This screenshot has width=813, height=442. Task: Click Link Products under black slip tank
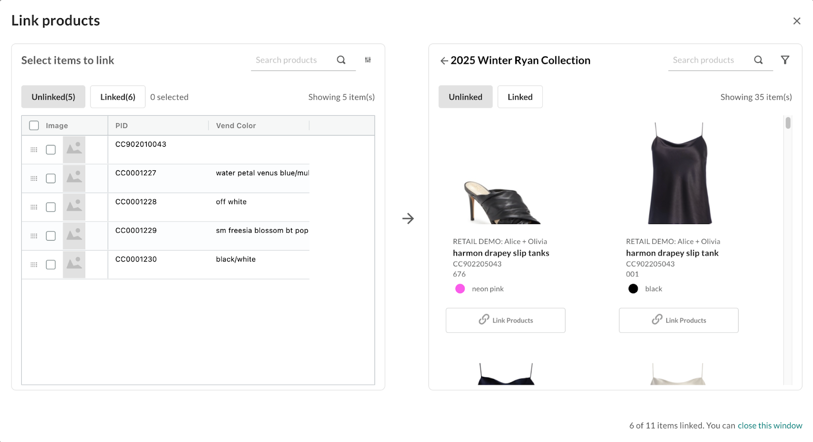click(x=678, y=321)
